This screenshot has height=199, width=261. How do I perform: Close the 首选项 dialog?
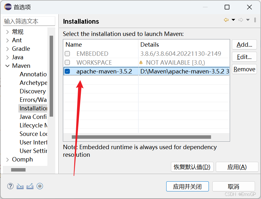249,7
